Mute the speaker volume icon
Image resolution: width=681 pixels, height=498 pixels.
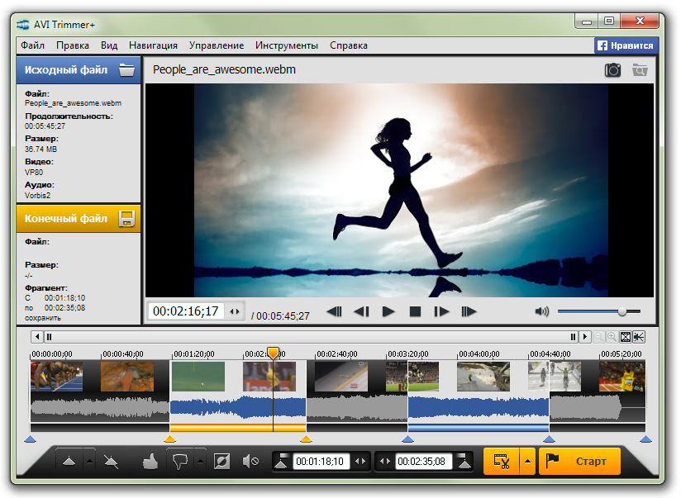point(541,311)
